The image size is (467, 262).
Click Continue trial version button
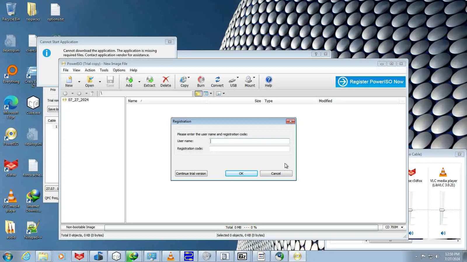click(x=191, y=174)
